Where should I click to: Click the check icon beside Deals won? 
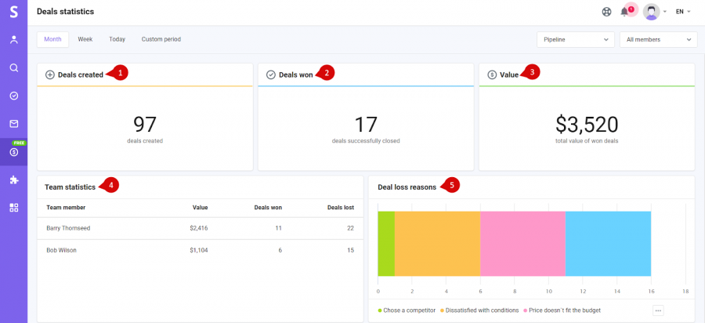[x=271, y=75]
